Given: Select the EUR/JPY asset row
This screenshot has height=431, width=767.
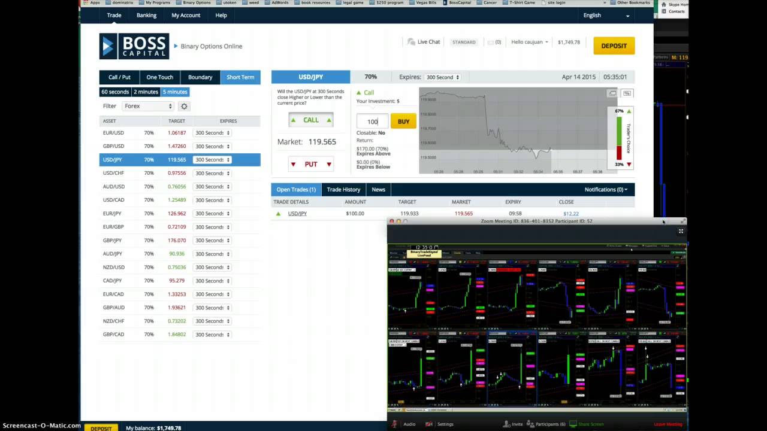Looking at the screenshot, I should (x=180, y=214).
